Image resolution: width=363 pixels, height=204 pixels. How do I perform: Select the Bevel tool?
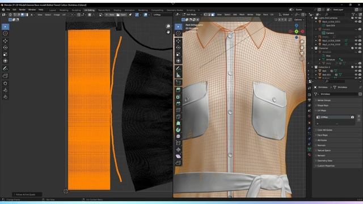click(x=178, y=103)
